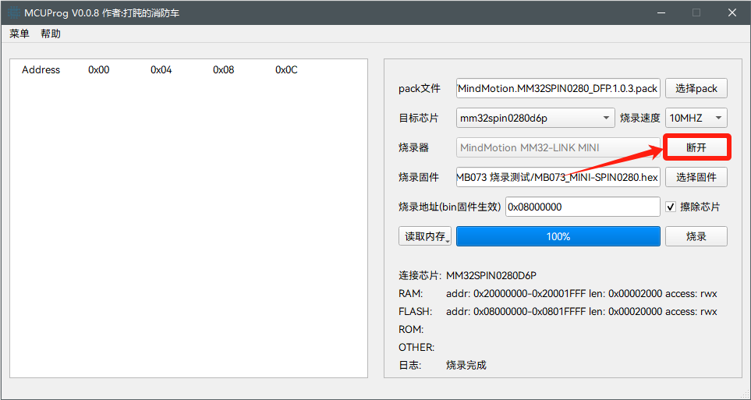The image size is (751, 400).
Task: Click the 100% progress bar
Action: pos(558,236)
